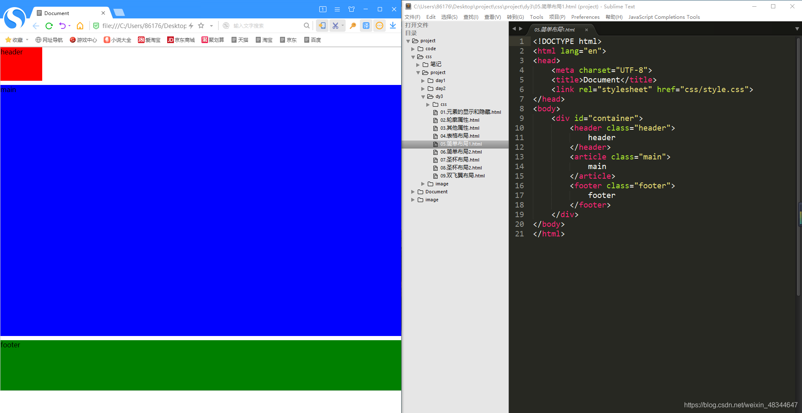Click the shirt skin-change icon
802x413 pixels.
click(351, 9)
